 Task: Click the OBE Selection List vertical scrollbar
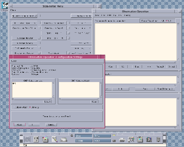54,90
